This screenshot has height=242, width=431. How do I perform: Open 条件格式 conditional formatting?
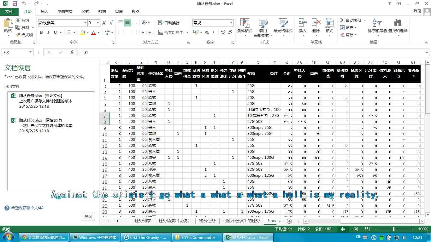pyautogui.click(x=245, y=27)
